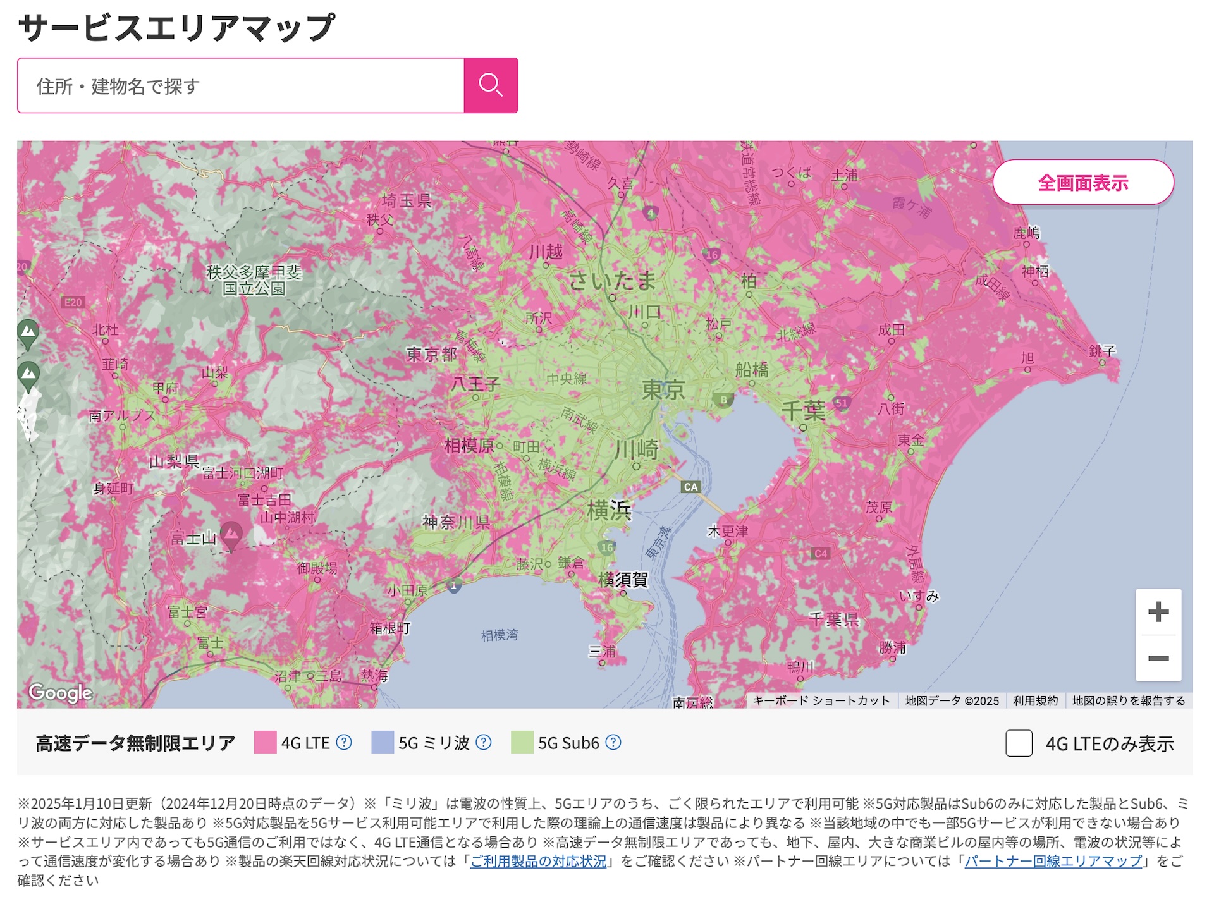Image resolution: width=1214 pixels, height=897 pixels.
Task: Click the Google logo on map
Action: point(61,693)
